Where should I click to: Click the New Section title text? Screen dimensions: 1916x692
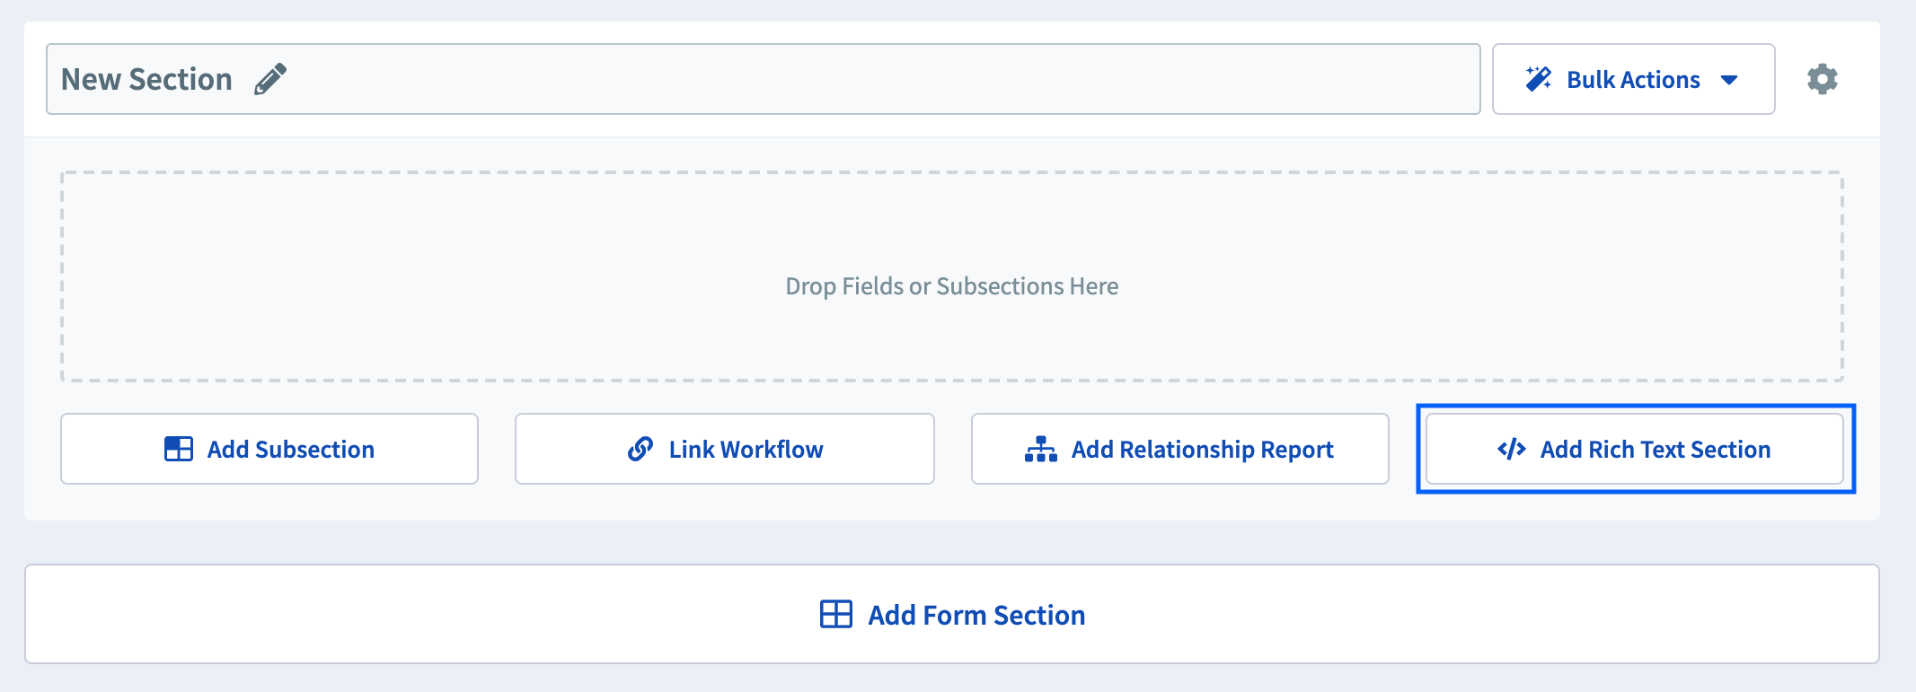[146, 79]
